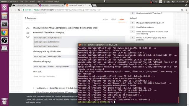
Task: Open the sound volume indicator
Action: click(x=173, y=2)
